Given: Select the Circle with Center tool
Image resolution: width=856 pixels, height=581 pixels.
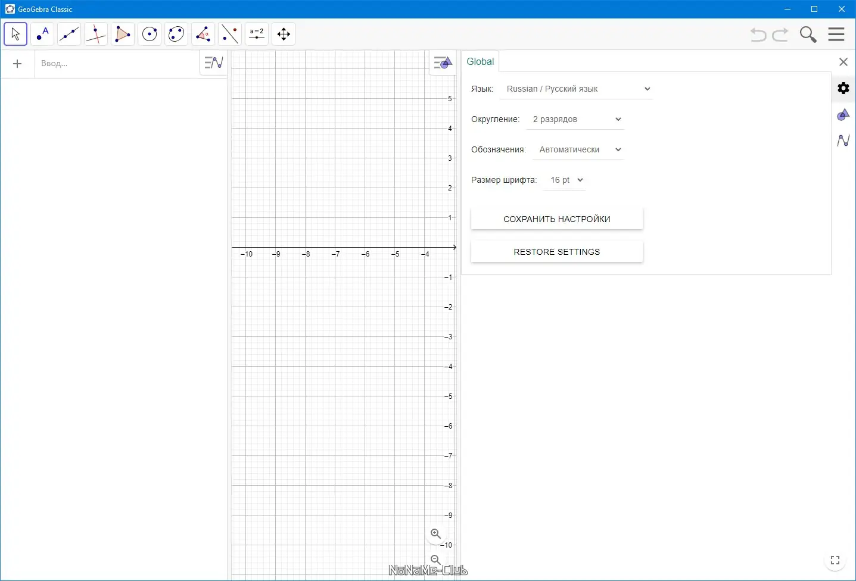Looking at the screenshot, I should click(150, 34).
